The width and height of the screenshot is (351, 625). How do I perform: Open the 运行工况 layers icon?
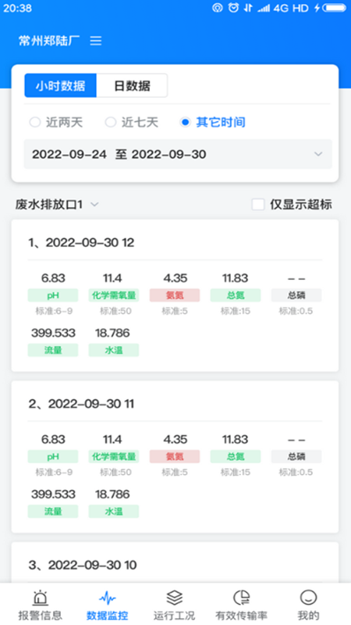click(174, 598)
